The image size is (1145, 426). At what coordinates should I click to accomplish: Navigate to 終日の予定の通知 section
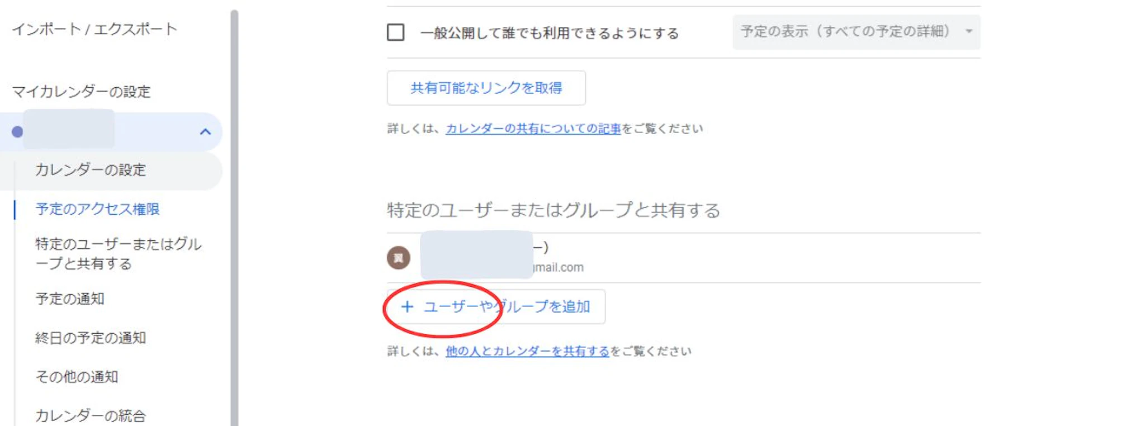tap(91, 338)
